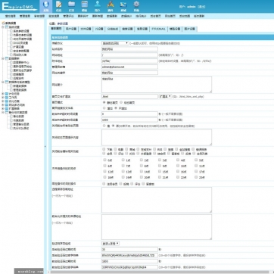Click the page icon for 新建数据表 tree item
Viewport: 274px width, 274px height.
tap(11, 86)
